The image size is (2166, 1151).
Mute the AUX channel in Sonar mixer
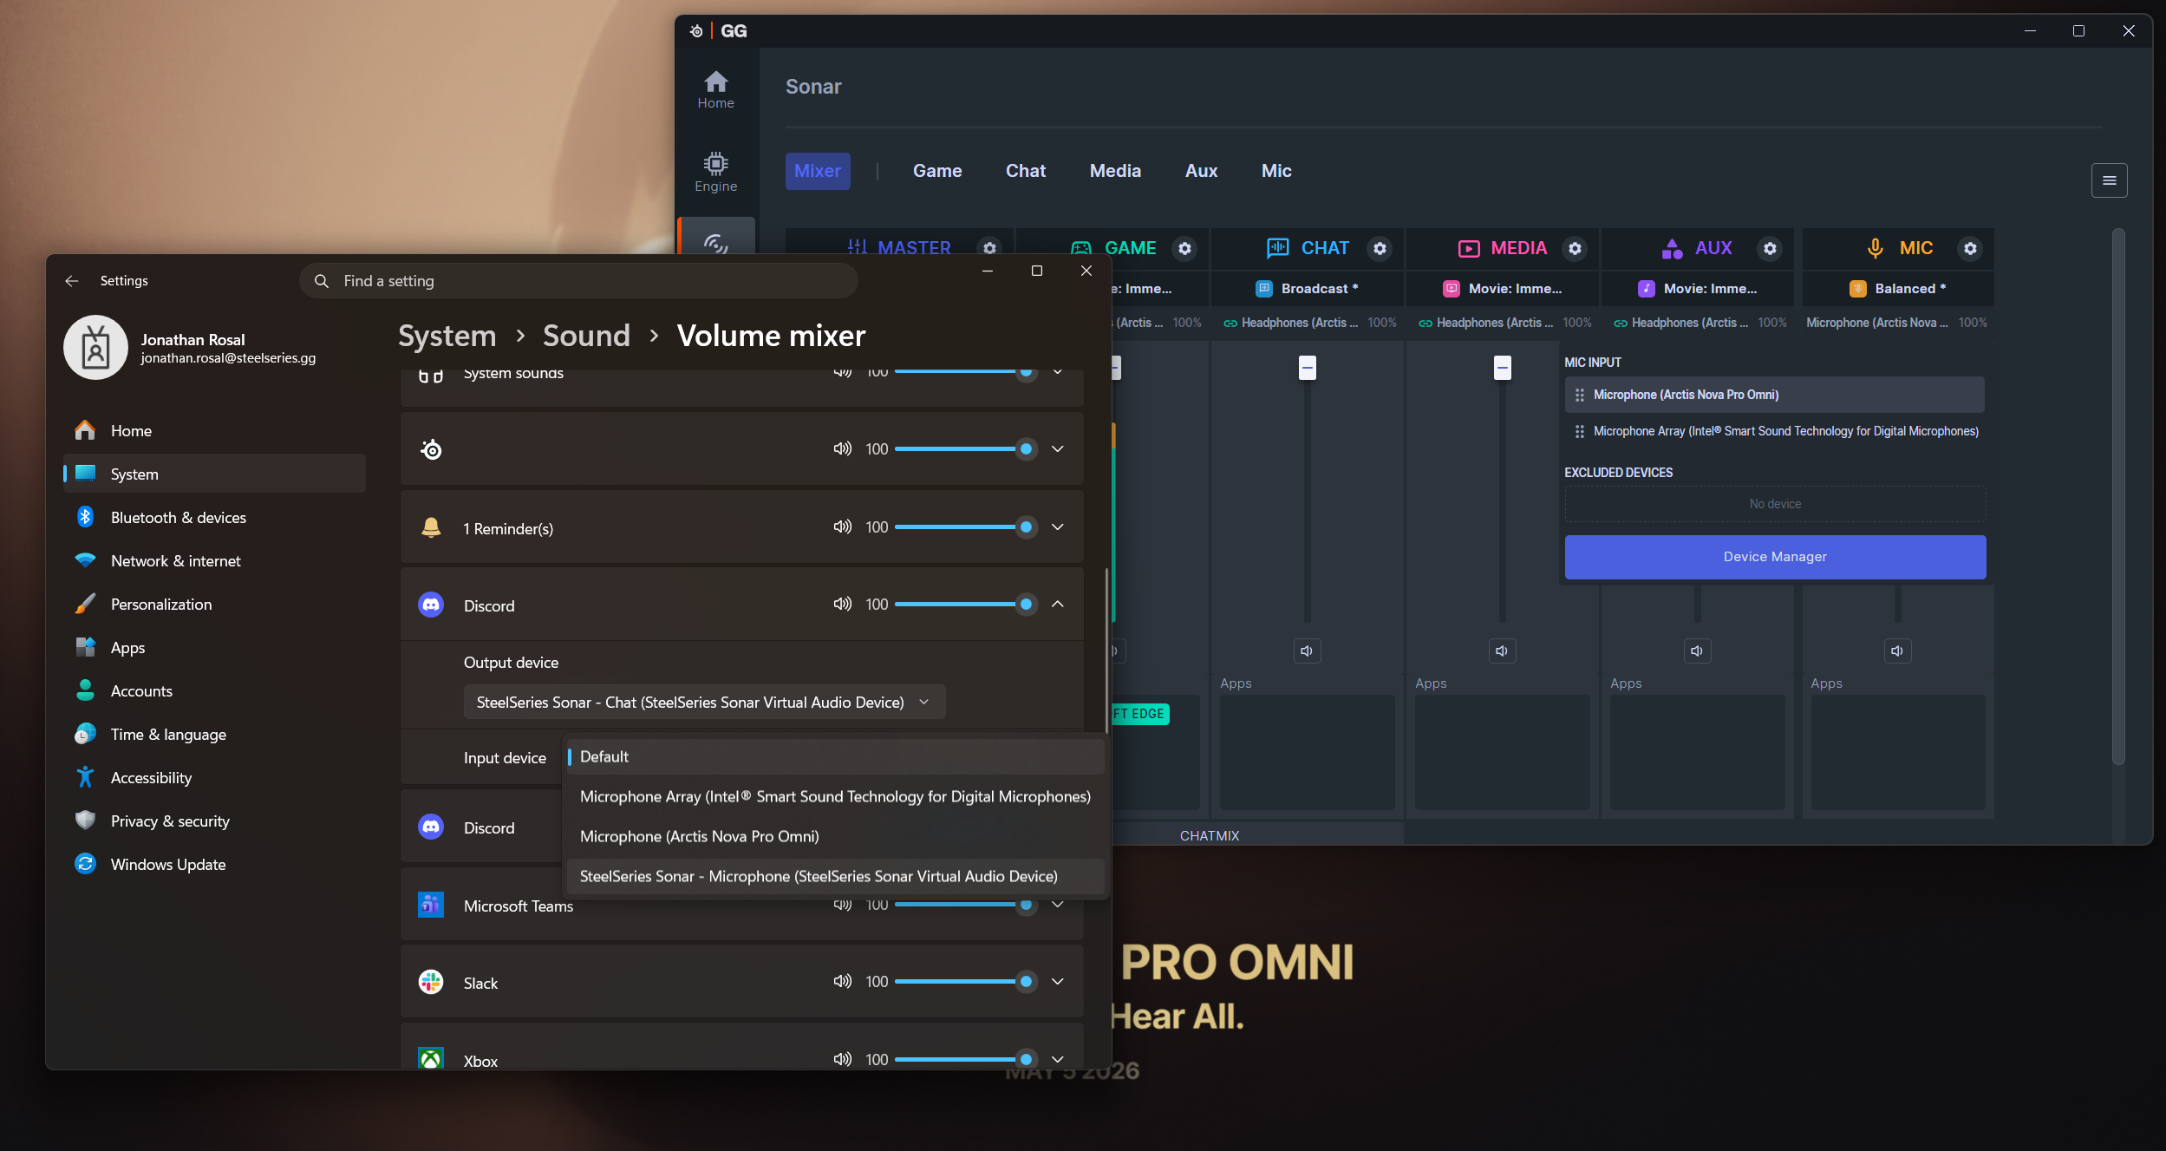(1697, 651)
